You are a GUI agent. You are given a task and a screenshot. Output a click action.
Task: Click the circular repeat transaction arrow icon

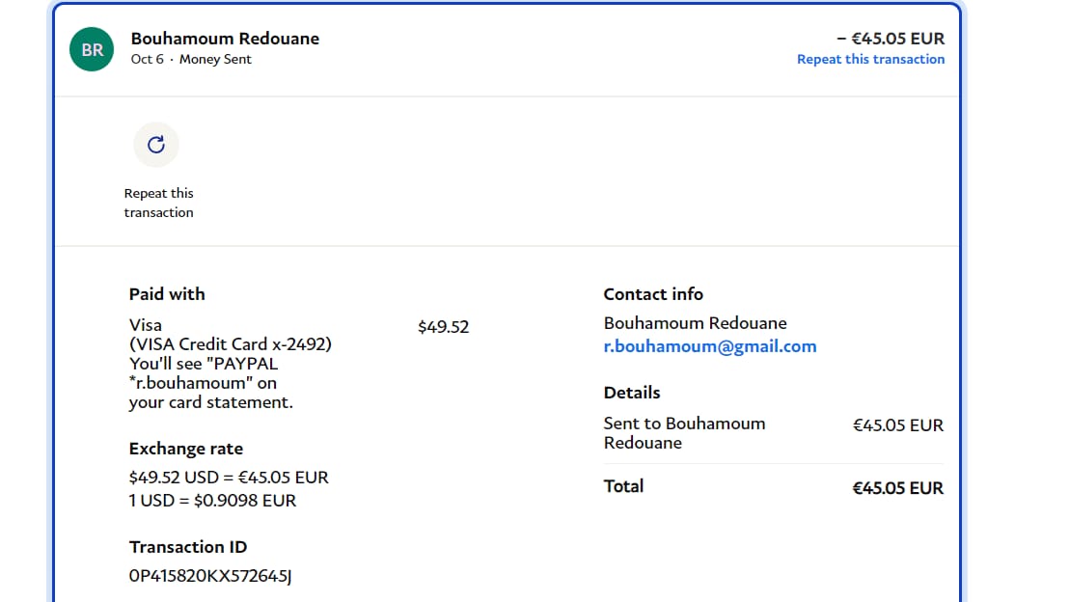tap(156, 145)
